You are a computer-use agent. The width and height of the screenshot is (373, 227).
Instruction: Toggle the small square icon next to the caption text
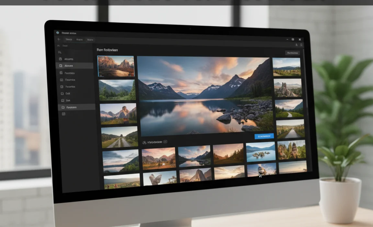(x=165, y=142)
